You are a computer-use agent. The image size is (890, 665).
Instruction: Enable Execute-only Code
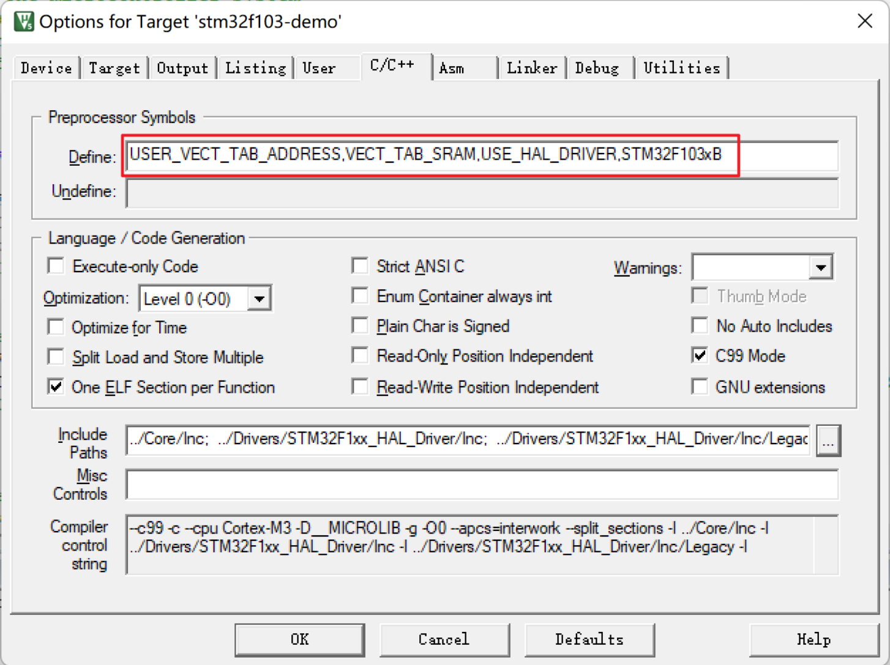click(x=55, y=266)
